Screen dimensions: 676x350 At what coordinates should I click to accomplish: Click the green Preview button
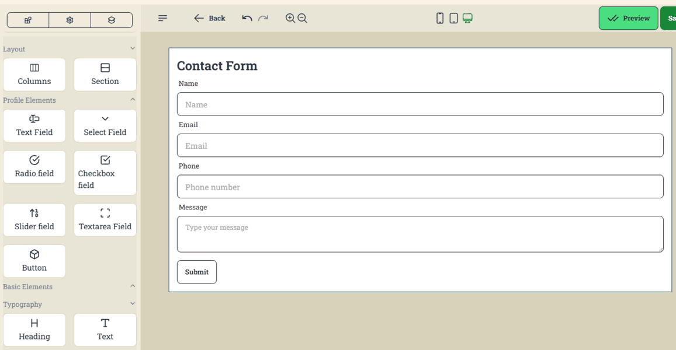[x=628, y=19]
